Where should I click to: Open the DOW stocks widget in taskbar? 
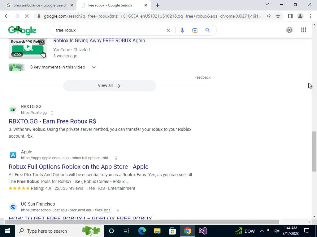pyautogui.click(x=245, y=231)
